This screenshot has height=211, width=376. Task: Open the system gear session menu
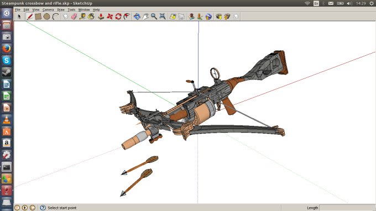(x=372, y=3)
